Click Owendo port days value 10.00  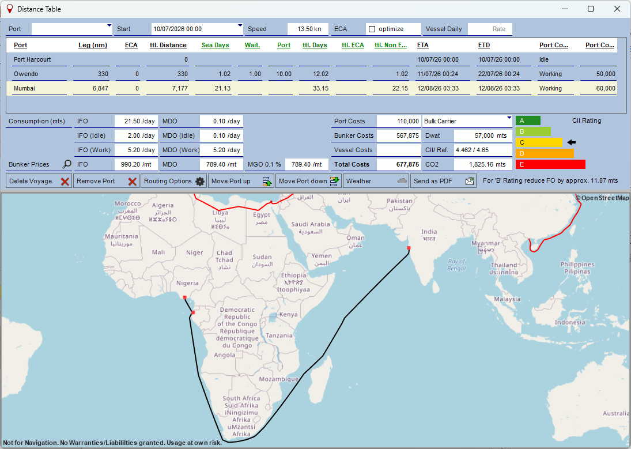click(x=284, y=74)
